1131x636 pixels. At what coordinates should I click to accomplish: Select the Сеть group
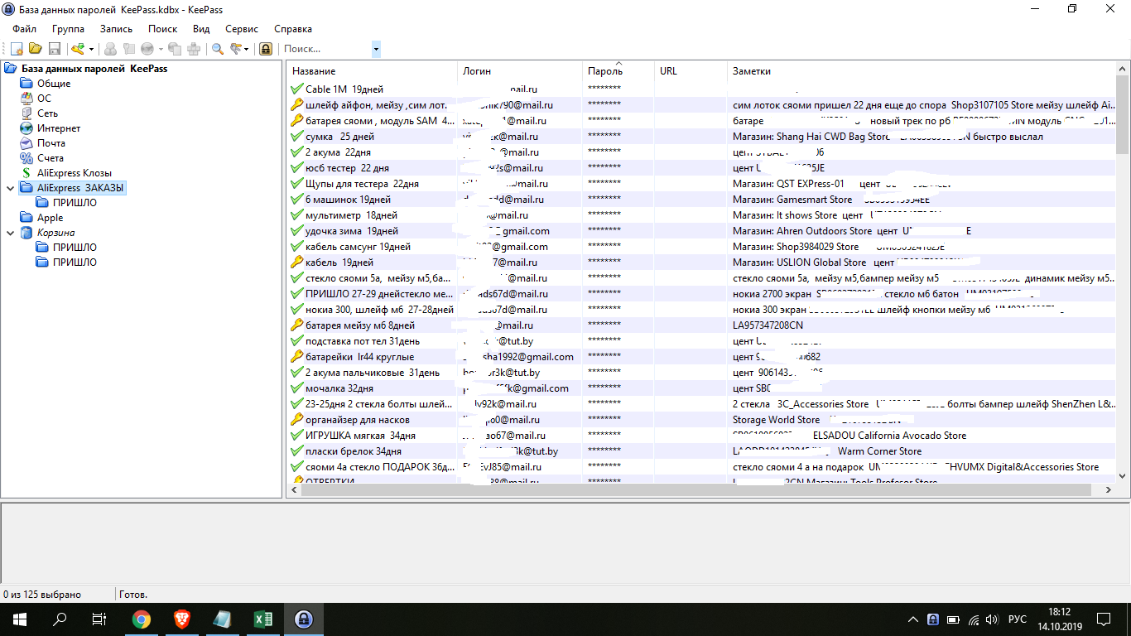47,113
